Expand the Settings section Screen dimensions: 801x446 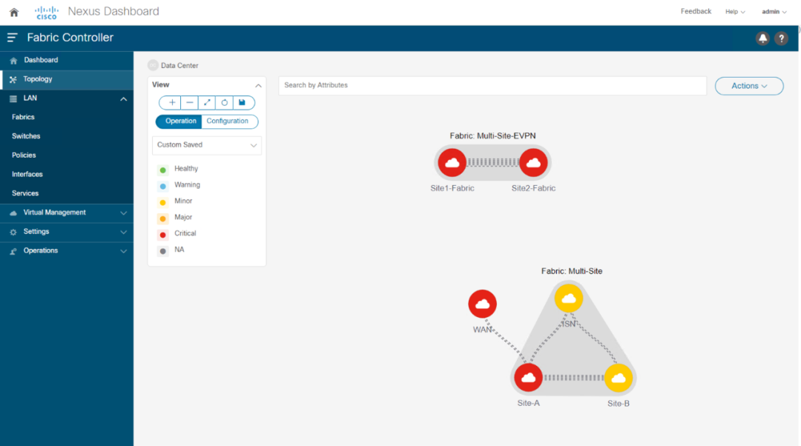point(123,232)
